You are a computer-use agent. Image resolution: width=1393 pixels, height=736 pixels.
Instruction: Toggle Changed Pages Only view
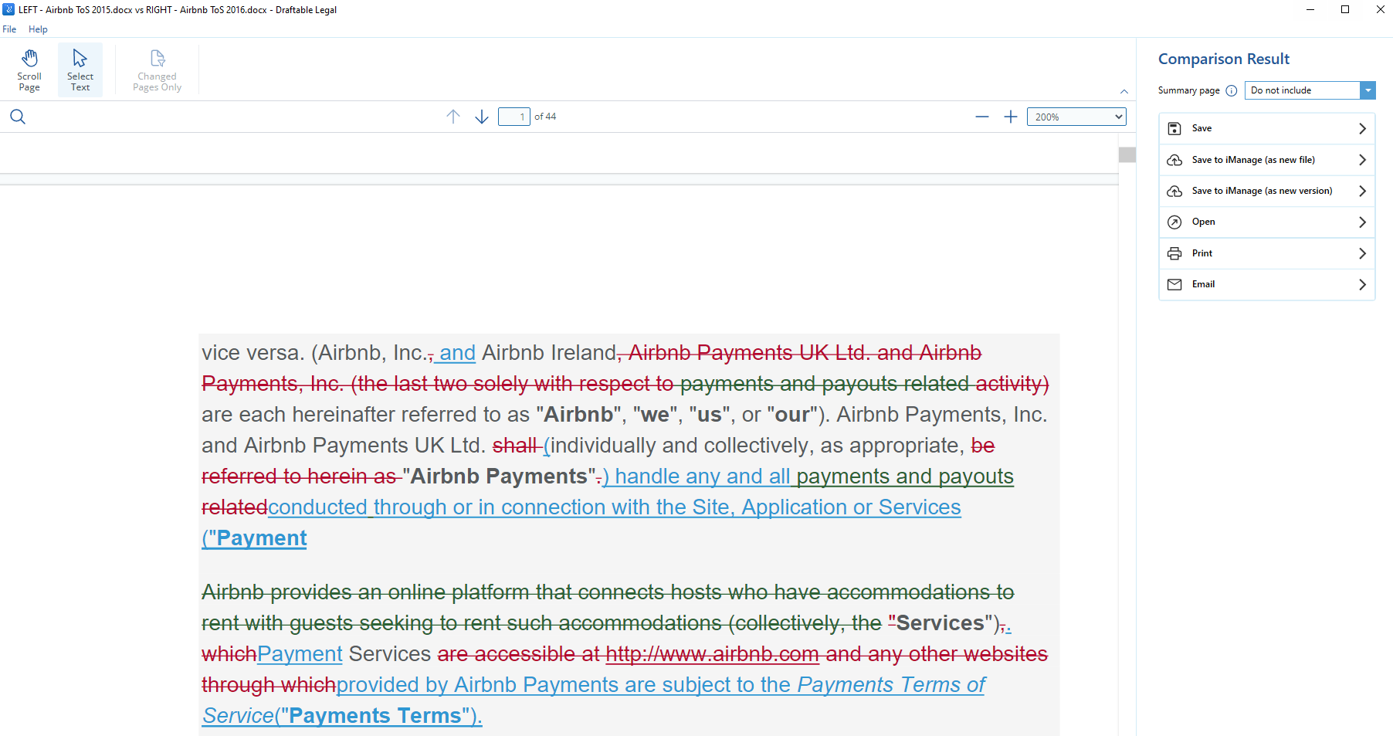(157, 70)
